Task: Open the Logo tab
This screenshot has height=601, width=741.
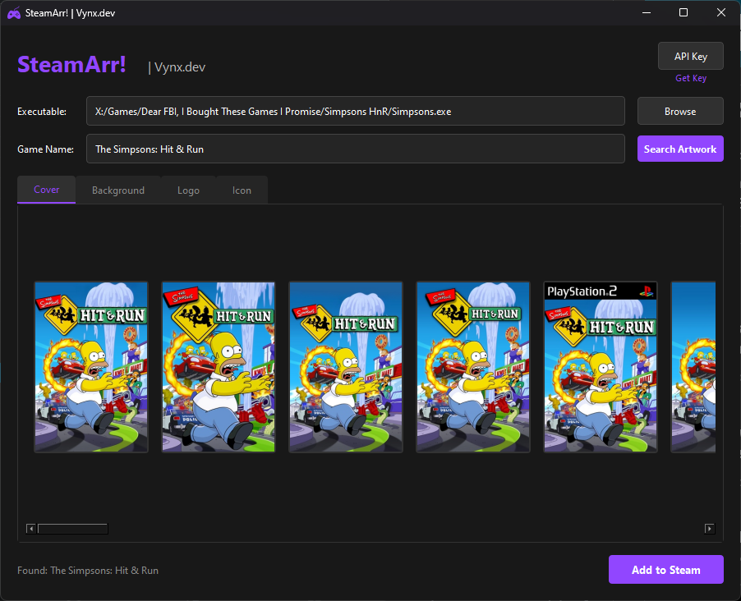Action: 188,190
